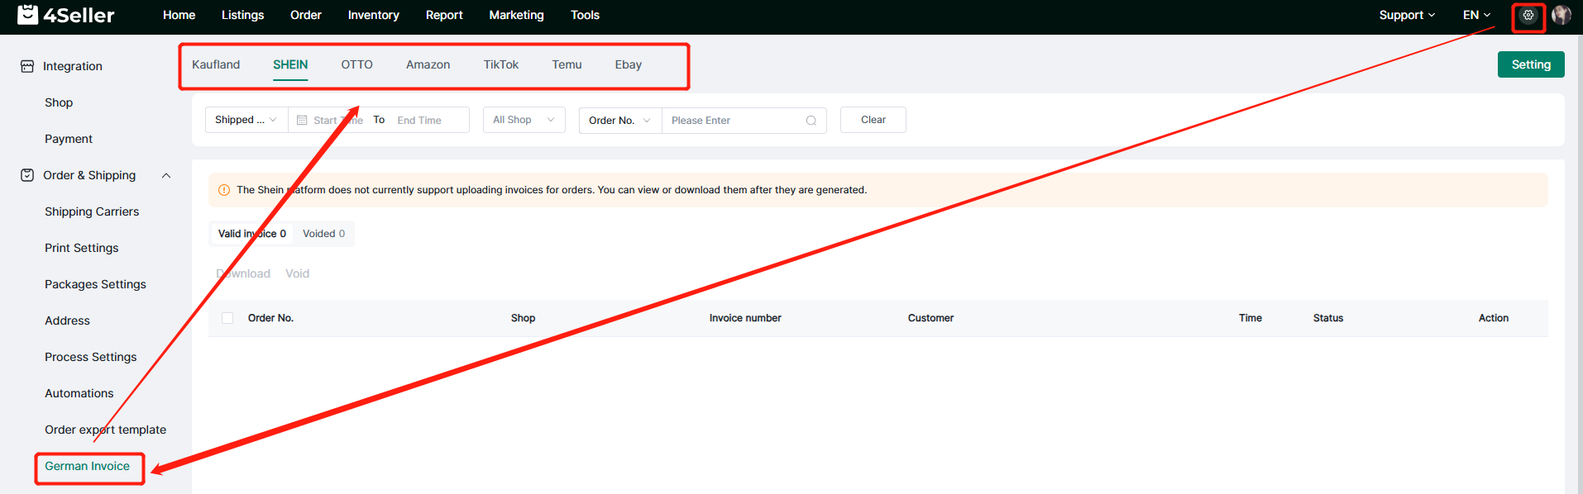The image size is (1583, 494).
Task: Click the Integration sidebar icon
Action: tap(27, 66)
